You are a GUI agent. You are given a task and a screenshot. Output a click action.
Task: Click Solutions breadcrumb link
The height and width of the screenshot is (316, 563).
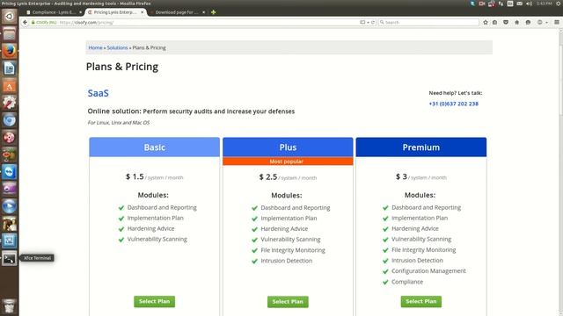pyautogui.click(x=117, y=47)
